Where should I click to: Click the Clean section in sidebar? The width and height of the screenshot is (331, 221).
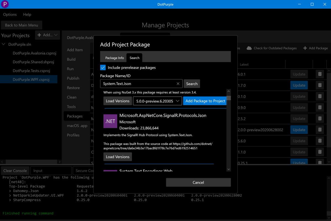tap(72, 97)
